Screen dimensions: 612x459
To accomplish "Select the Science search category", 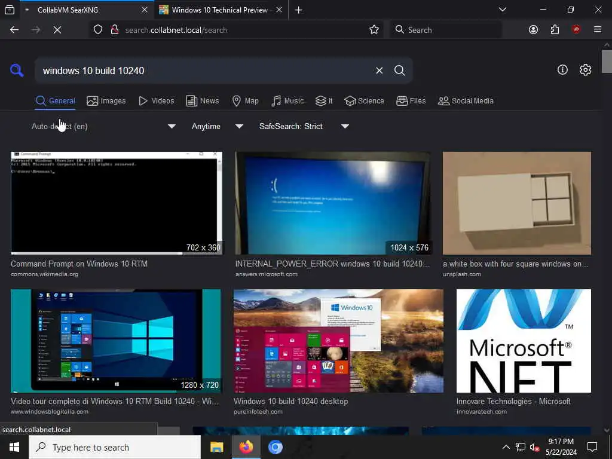I will [364, 101].
